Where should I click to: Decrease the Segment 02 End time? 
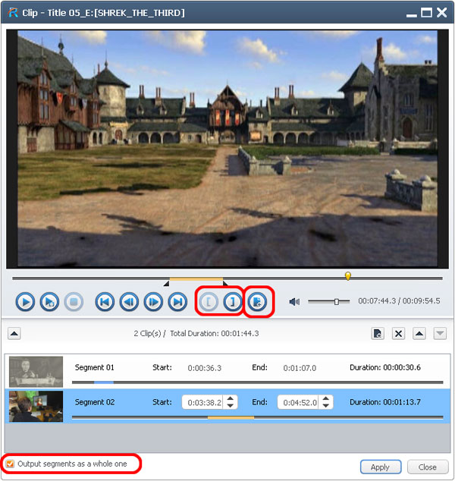tap(326, 406)
